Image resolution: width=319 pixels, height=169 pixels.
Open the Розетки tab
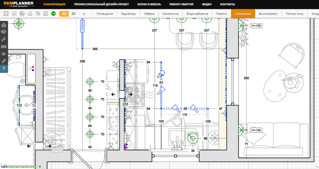pos(222,14)
